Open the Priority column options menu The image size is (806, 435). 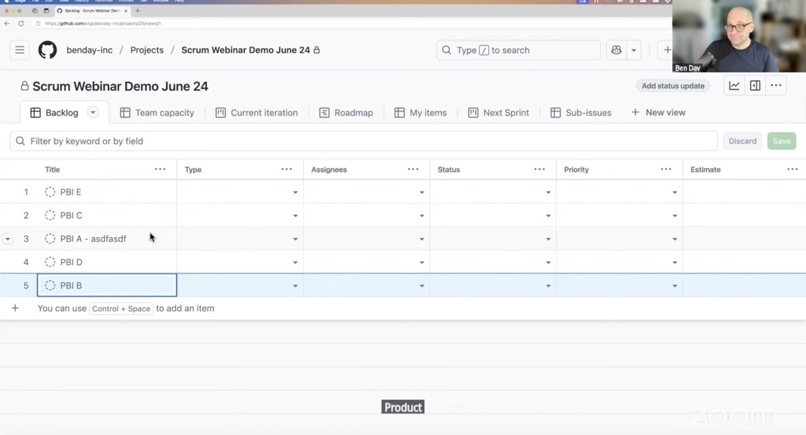(666, 169)
